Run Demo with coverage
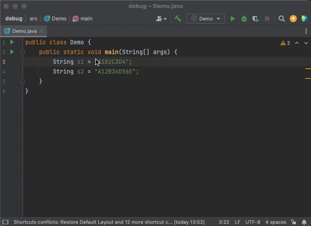Image resolution: width=311 pixels, height=226 pixels. pos(256,19)
